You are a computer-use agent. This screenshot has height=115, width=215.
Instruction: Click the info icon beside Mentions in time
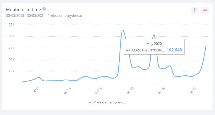click(x=44, y=9)
